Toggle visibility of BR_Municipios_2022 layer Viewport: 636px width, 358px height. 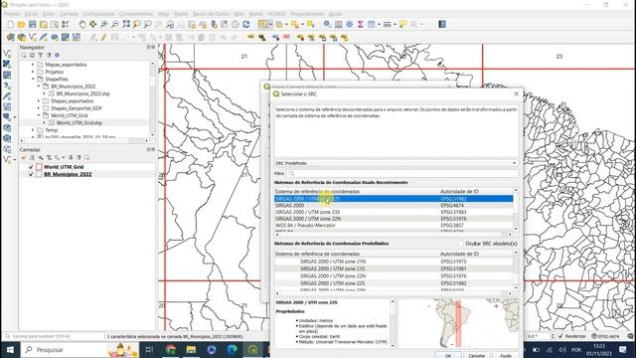(x=31, y=174)
